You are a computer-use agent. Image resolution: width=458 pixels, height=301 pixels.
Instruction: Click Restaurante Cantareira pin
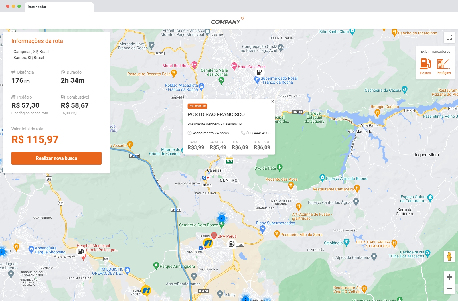[x=357, y=188]
